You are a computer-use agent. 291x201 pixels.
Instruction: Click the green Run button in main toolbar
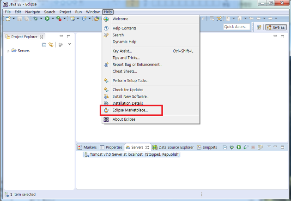(x=47, y=18)
